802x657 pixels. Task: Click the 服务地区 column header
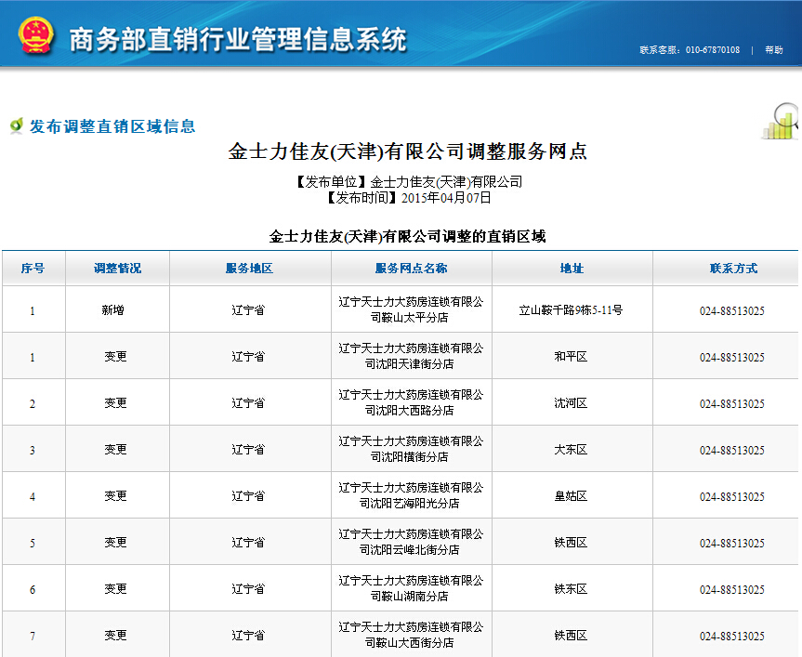(249, 269)
